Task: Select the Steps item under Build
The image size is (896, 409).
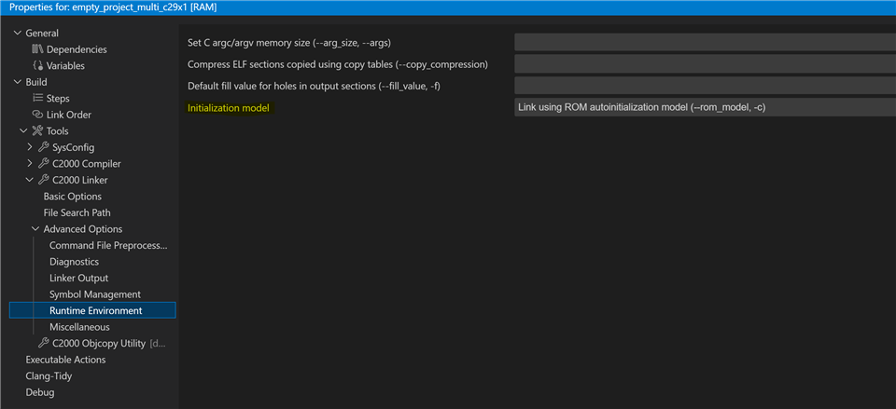Action: (58, 98)
